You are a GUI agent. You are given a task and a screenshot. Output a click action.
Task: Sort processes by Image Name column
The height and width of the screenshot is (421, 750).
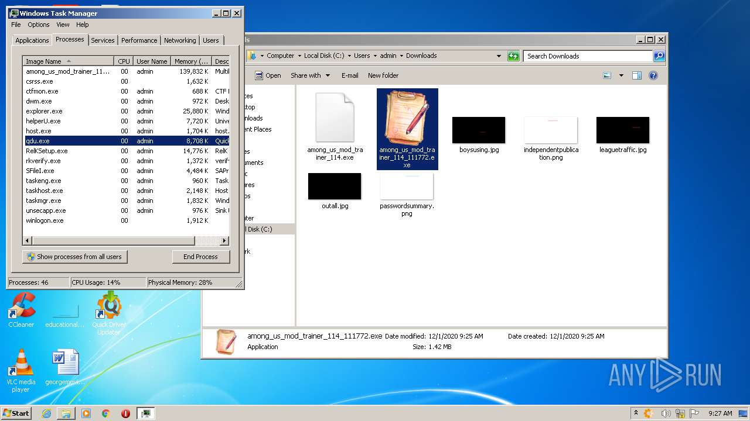tap(68, 61)
